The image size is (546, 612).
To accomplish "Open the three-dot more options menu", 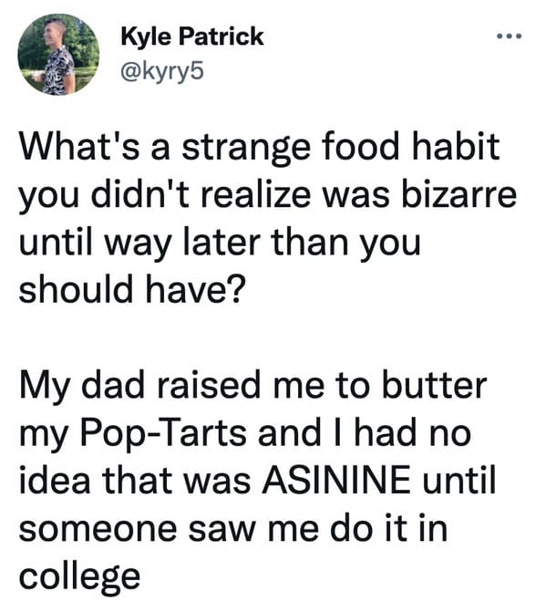I will [x=509, y=37].
